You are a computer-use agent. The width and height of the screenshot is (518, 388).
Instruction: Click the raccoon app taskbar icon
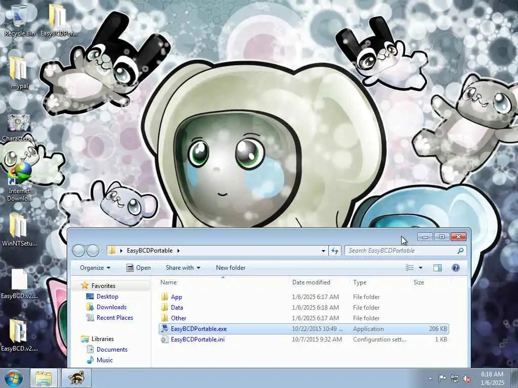click(x=76, y=378)
